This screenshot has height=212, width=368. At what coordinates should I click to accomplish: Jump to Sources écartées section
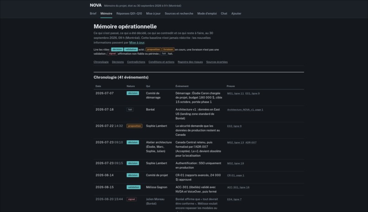pos(217,62)
